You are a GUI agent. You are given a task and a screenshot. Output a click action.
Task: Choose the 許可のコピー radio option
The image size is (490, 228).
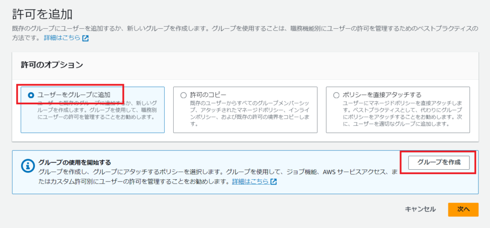[x=183, y=95]
